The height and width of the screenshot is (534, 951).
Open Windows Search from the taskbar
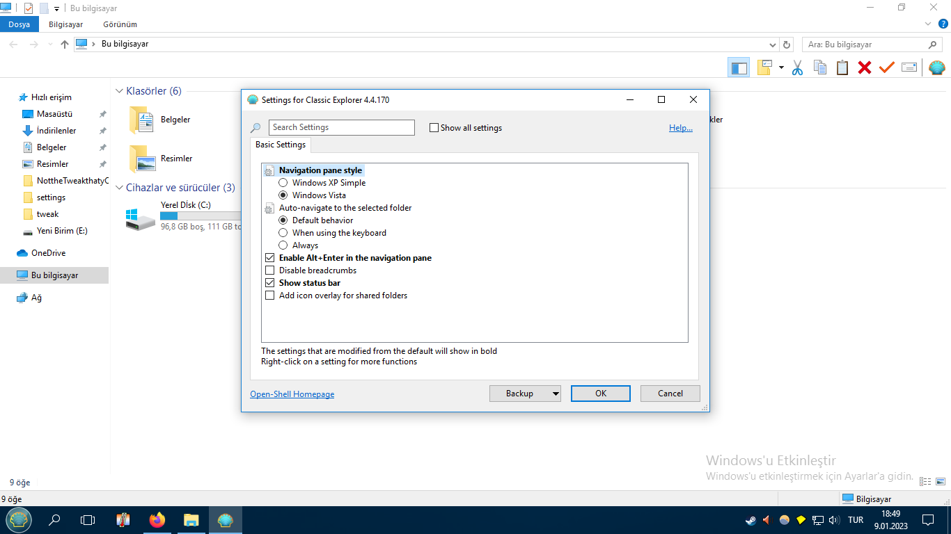click(54, 519)
